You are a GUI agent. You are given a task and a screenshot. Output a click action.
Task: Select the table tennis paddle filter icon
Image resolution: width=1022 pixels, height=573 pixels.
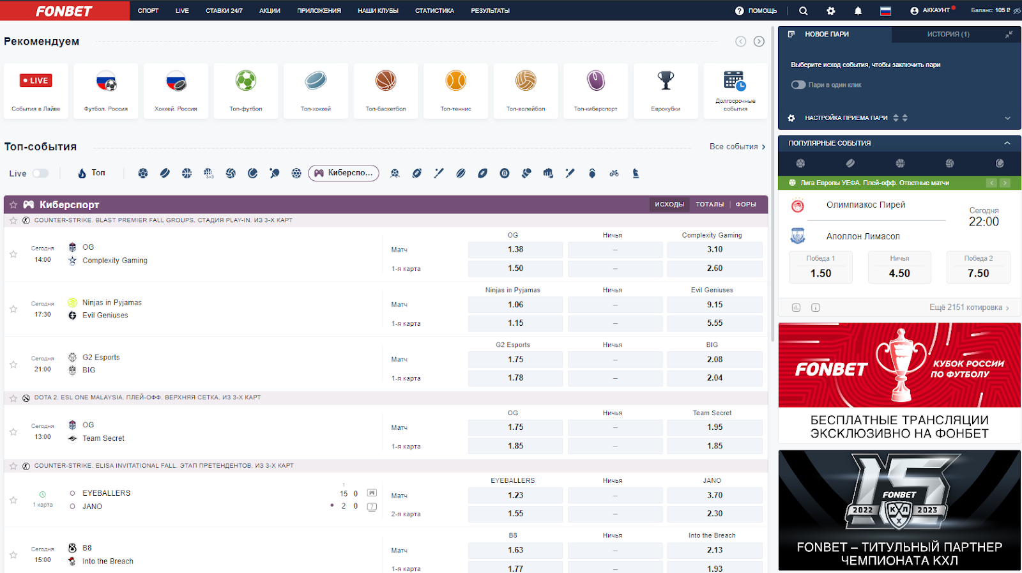(x=275, y=173)
